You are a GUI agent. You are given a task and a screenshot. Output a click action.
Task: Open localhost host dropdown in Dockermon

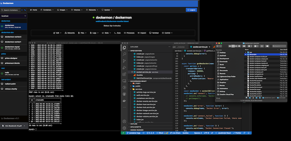[x=14, y=16]
